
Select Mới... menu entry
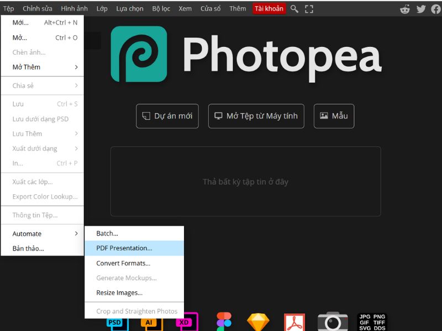point(43,23)
